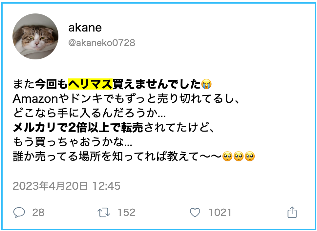Image resolution: width=317 pixels, height=231 pixels.
Task: Click the highlighted ヘリマス text
Action: coord(90,84)
